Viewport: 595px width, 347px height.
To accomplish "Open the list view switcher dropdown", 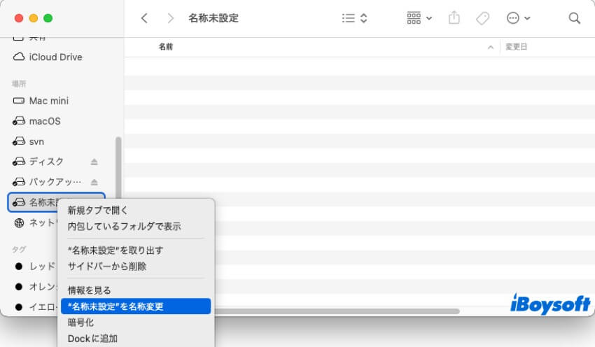I will point(354,18).
